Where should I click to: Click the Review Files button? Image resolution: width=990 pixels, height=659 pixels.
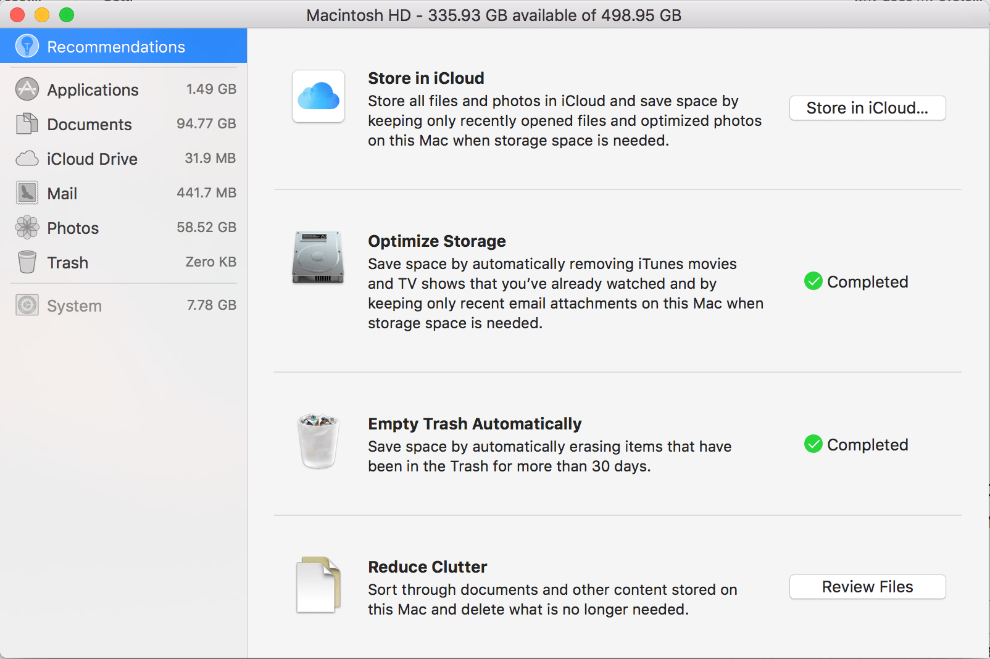[x=867, y=587]
